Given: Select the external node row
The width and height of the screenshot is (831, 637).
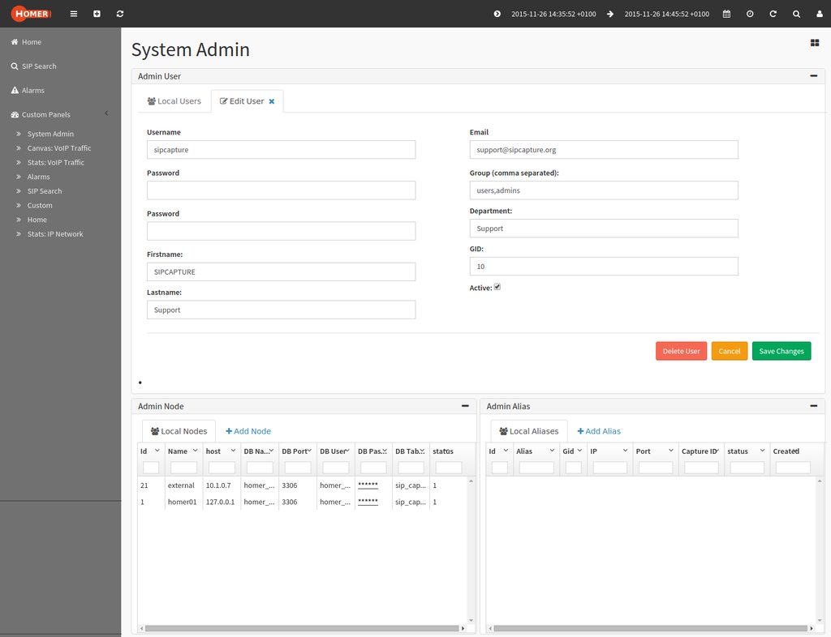Looking at the screenshot, I should 303,485.
